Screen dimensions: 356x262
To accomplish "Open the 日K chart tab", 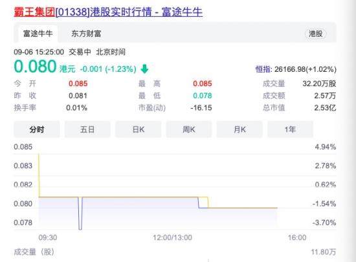I will (x=139, y=129).
